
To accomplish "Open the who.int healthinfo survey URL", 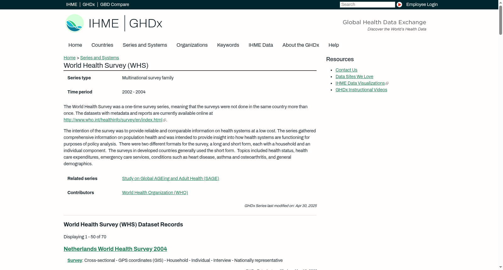I will [113, 120].
